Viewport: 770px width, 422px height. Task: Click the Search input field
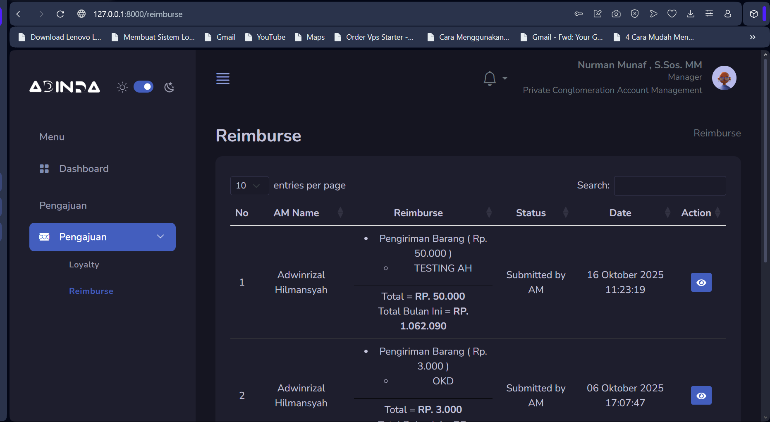(x=670, y=186)
